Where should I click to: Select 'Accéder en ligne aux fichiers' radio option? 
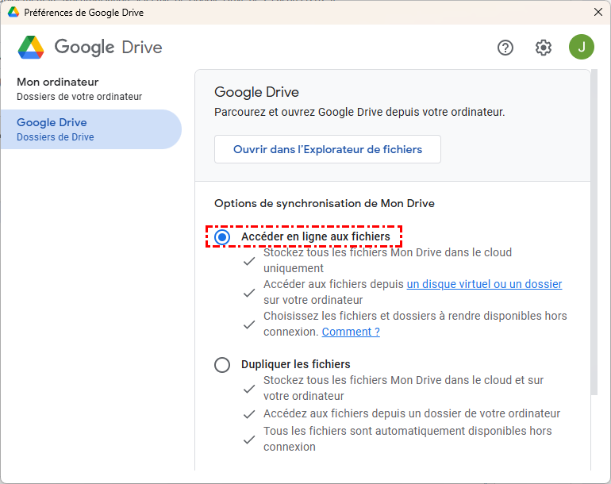point(223,236)
